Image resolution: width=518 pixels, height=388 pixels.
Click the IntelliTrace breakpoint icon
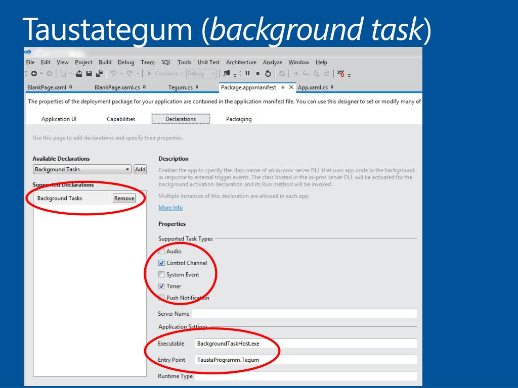coord(341,73)
